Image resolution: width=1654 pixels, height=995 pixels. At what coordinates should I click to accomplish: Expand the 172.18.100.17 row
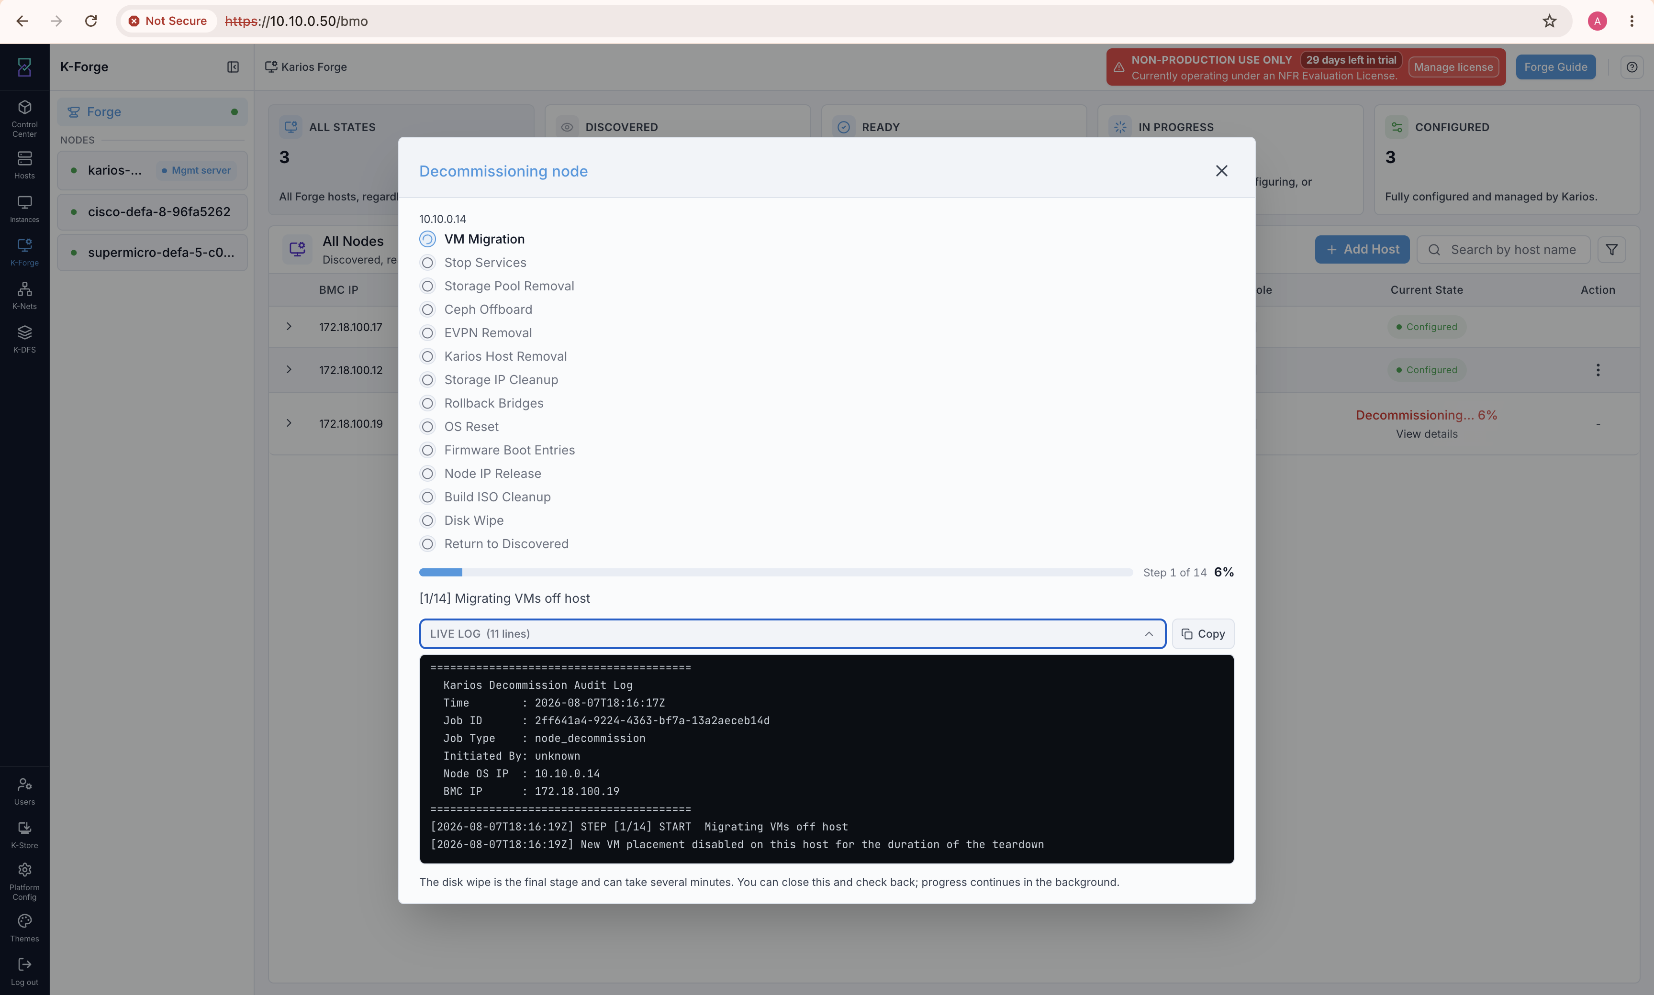[289, 327]
